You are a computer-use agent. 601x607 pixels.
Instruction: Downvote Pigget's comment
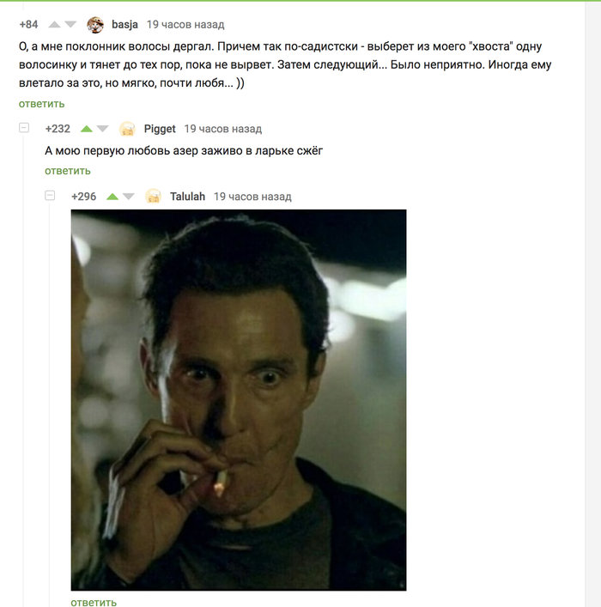pos(103,129)
